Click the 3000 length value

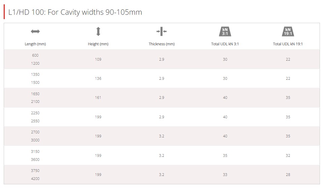click(x=35, y=140)
